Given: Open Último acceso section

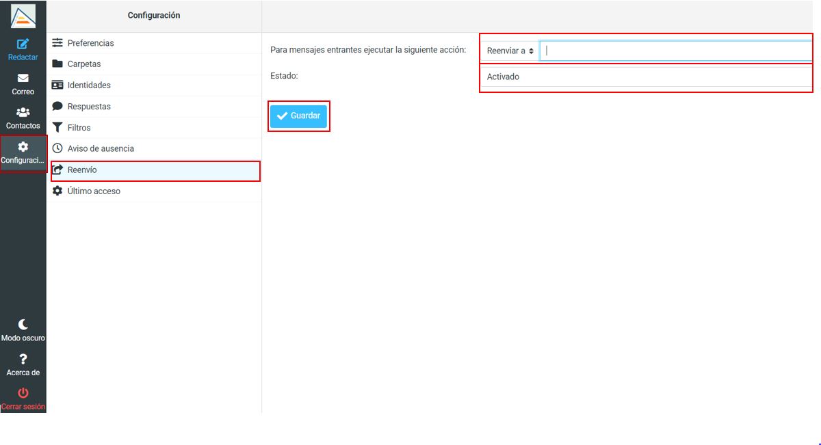Looking at the screenshot, I should pos(94,191).
